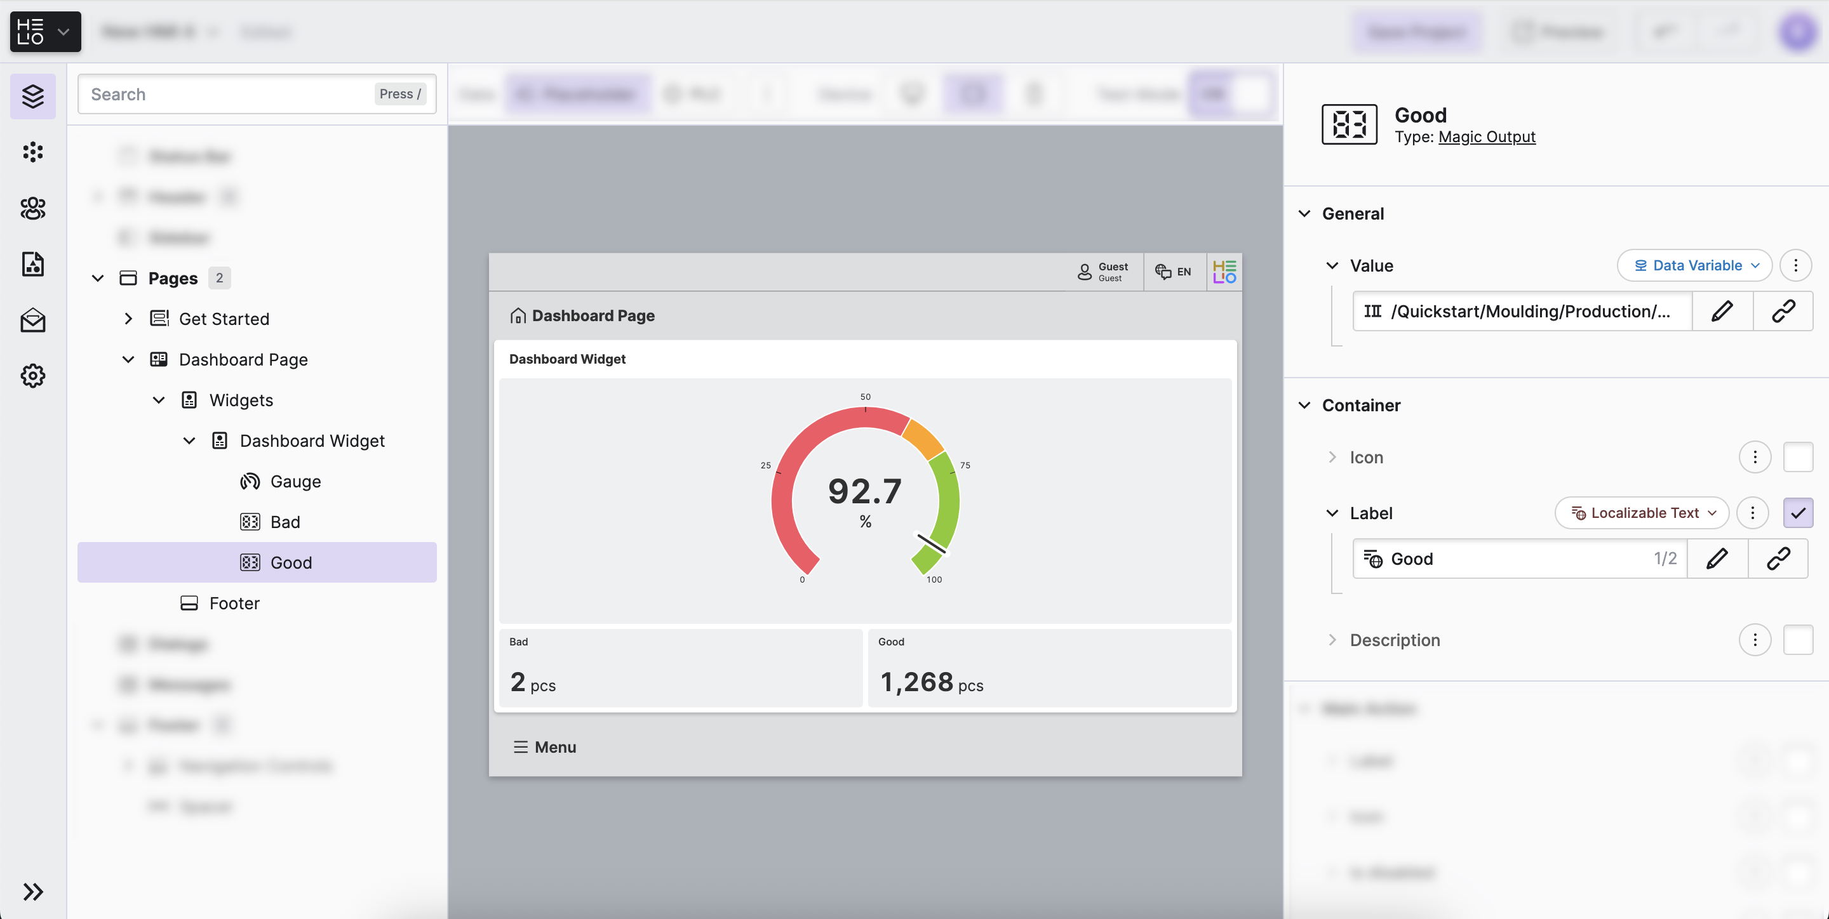1829x919 pixels.
Task: Click the Magic Output type link
Action: coord(1486,136)
